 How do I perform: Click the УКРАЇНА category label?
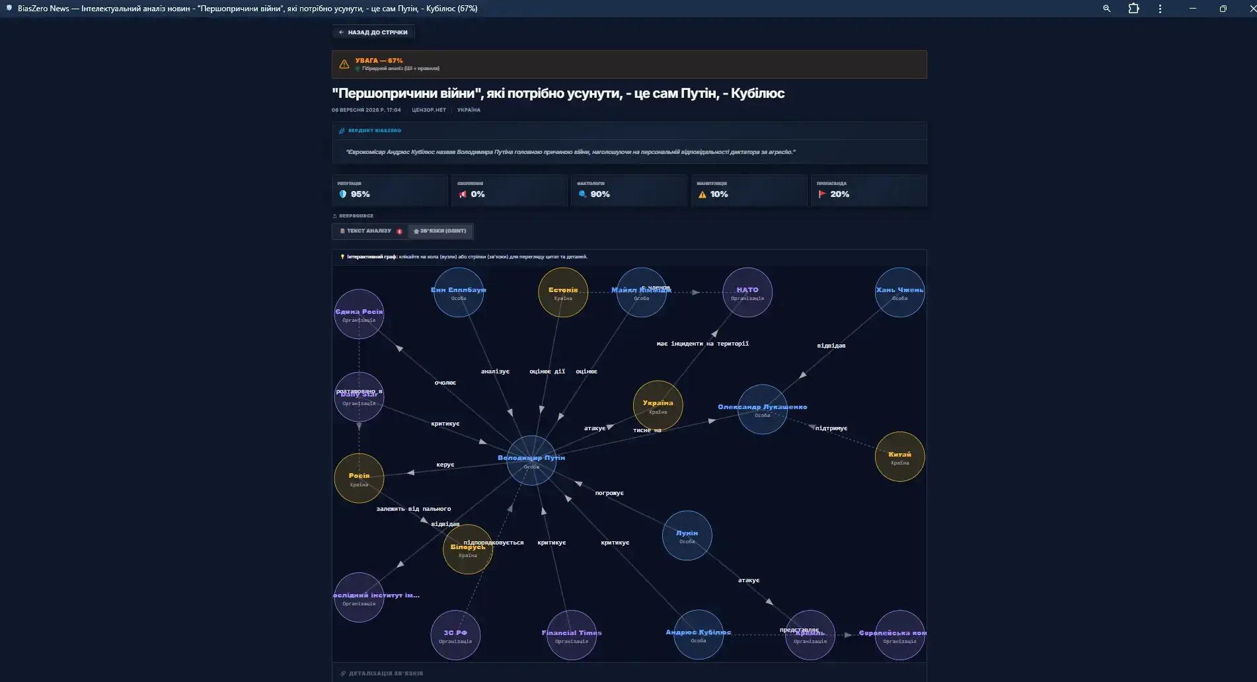(469, 110)
